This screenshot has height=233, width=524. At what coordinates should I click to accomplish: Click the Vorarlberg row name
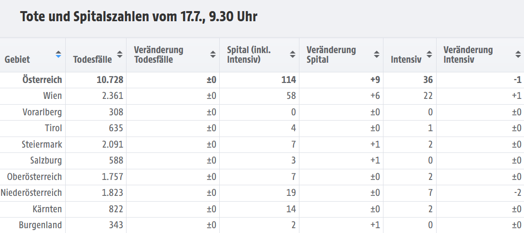click(42, 112)
